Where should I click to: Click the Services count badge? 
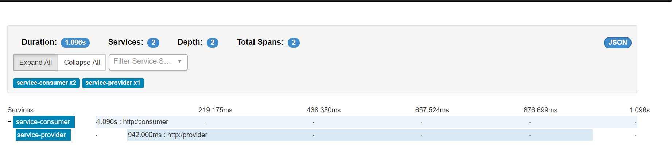153,43
